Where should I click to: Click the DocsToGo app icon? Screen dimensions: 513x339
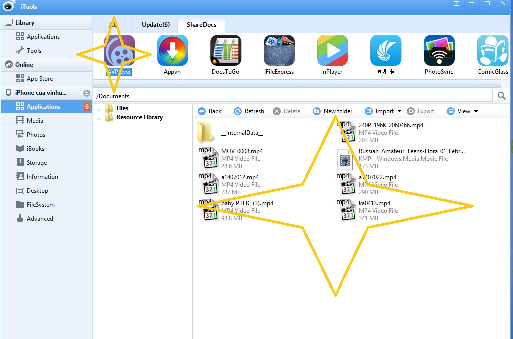tap(225, 50)
